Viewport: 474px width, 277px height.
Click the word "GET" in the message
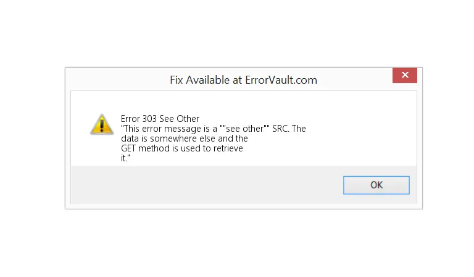pyautogui.click(x=129, y=148)
